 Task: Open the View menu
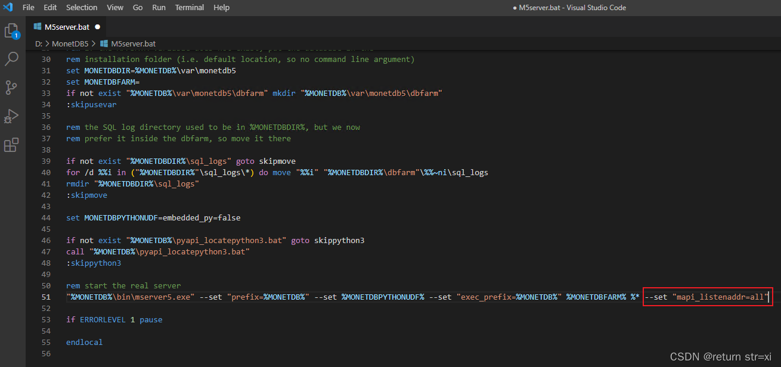(115, 8)
